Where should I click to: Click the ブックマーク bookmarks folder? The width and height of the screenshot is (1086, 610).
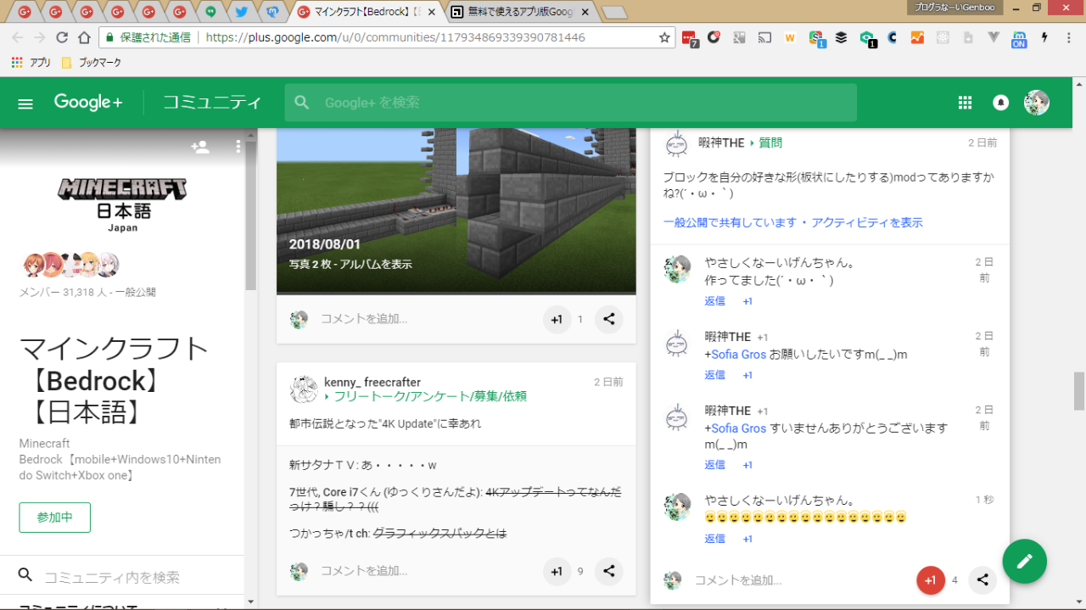point(92,63)
